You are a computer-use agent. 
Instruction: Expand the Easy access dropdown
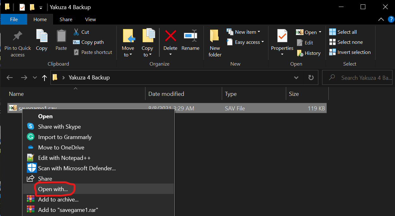tap(245, 42)
